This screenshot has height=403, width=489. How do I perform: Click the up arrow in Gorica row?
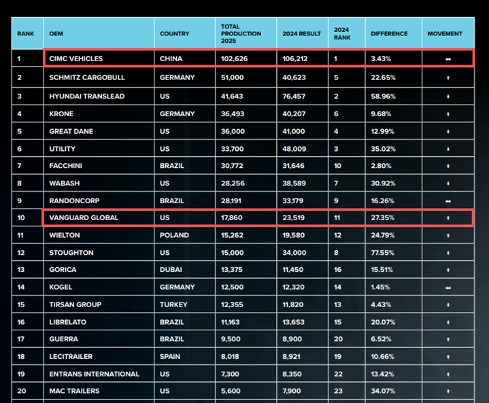tap(448, 270)
